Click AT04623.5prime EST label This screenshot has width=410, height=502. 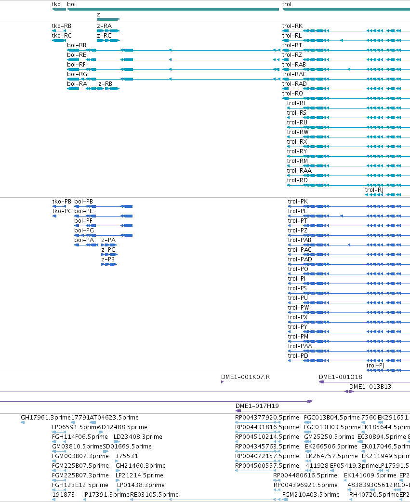pyautogui.click(x=114, y=418)
